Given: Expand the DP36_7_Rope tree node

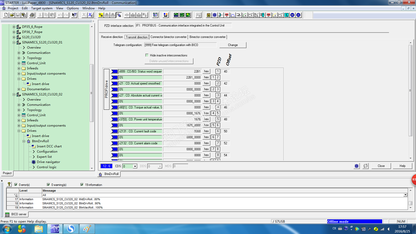Looking at the screenshot, I should [x=14, y=32].
